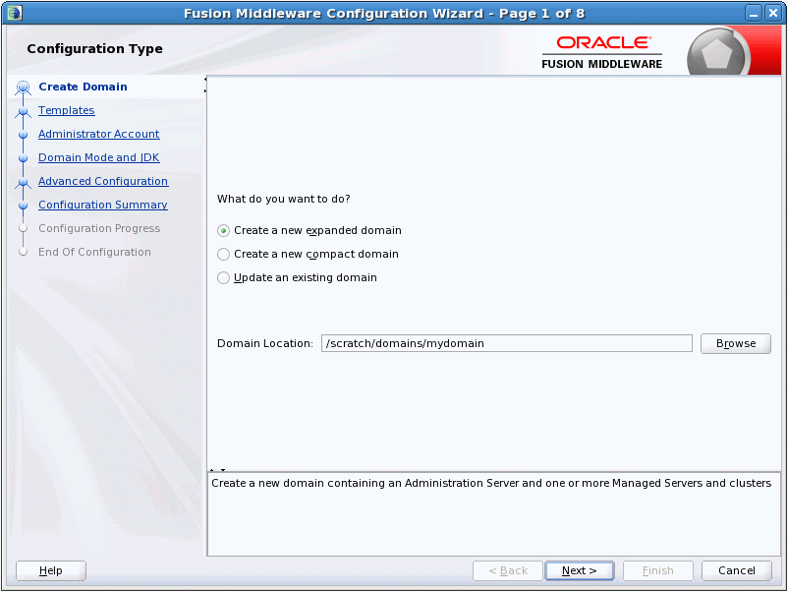The height and width of the screenshot is (592, 788).
Task: Click the Administrator Account step bullet
Action: tap(24, 135)
